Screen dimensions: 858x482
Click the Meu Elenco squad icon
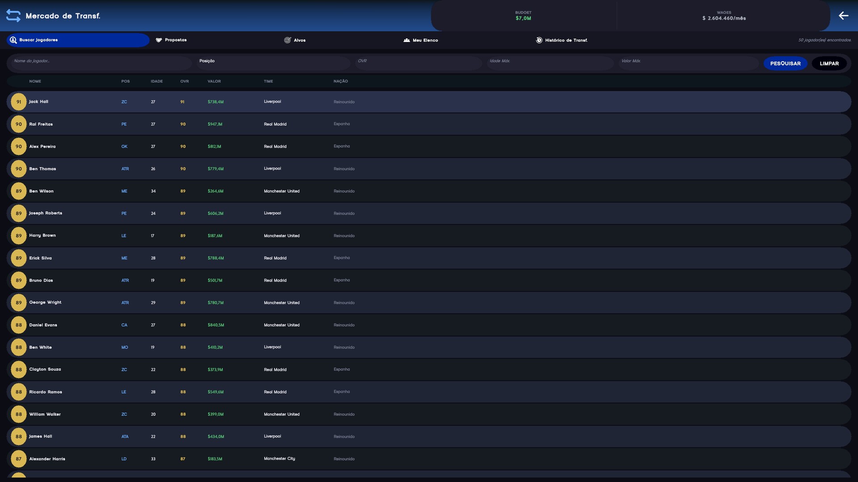(407, 40)
